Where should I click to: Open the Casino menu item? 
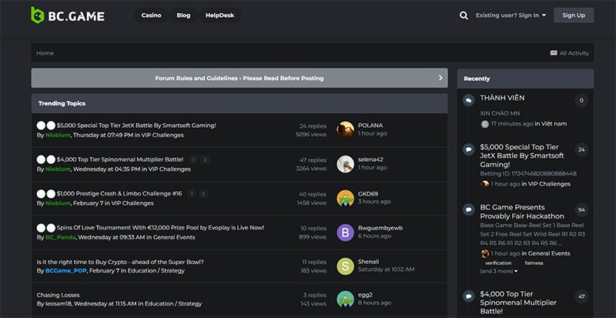pyautogui.click(x=151, y=15)
